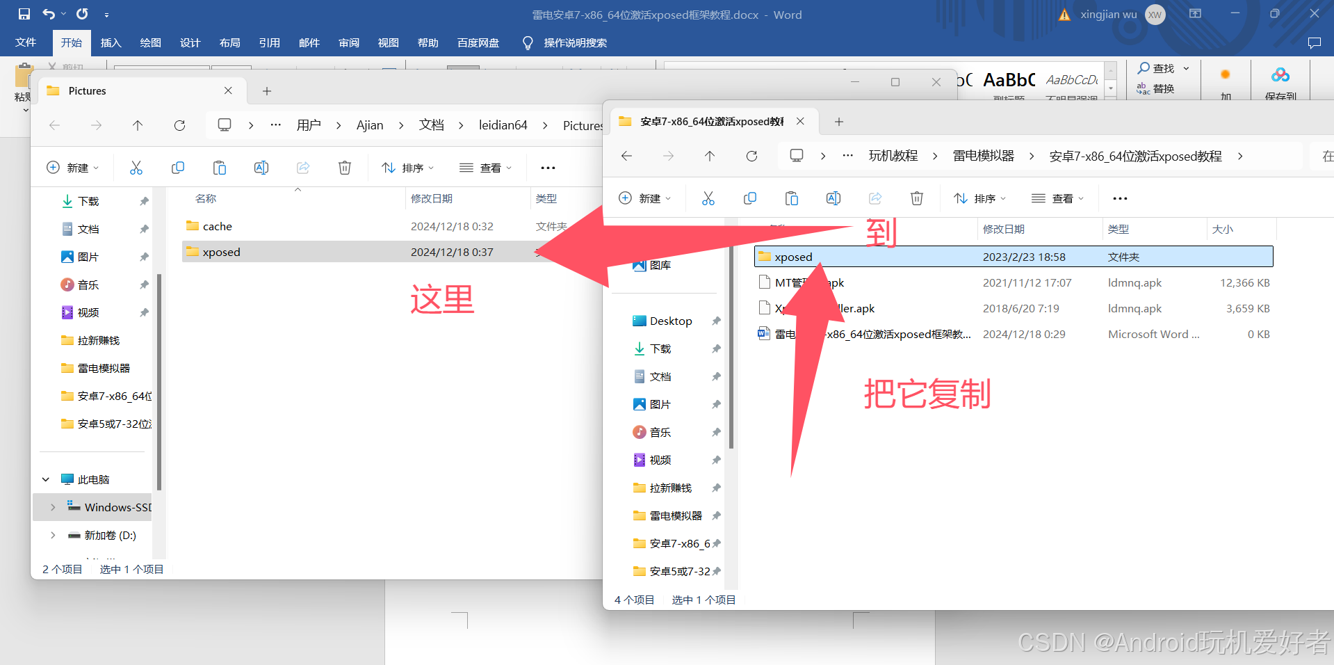Click the Word save icon
Screen dimensions: 1334x665
[x=24, y=14]
